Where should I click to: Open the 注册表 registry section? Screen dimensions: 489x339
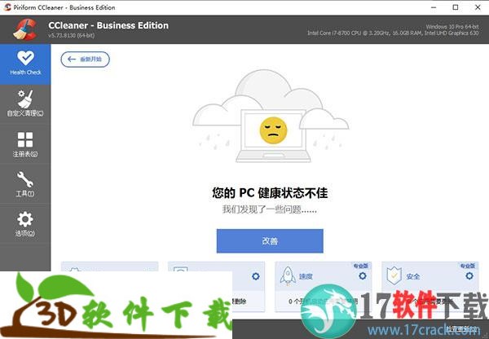point(25,144)
